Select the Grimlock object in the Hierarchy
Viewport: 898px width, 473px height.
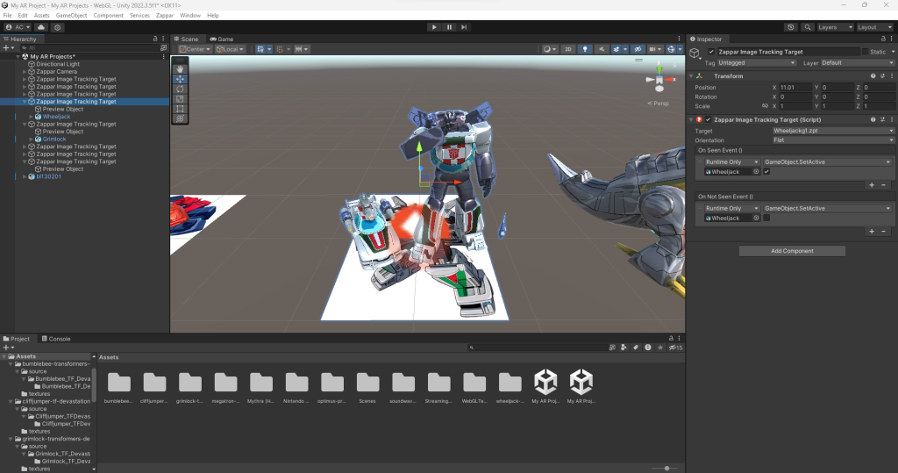(54, 139)
